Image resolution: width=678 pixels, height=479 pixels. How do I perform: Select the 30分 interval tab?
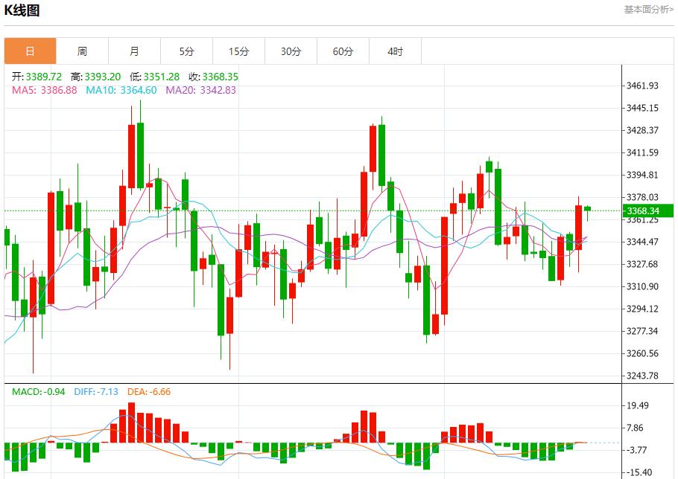pyautogui.click(x=291, y=51)
